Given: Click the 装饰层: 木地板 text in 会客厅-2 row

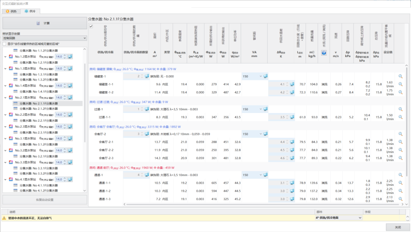Looking at the screenshot, I should [180, 134].
